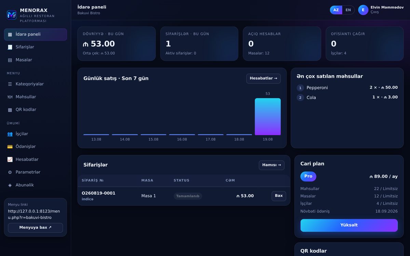Open İdarə paneli in the sidebar
The width and height of the screenshot is (410, 256).
coord(36,34)
